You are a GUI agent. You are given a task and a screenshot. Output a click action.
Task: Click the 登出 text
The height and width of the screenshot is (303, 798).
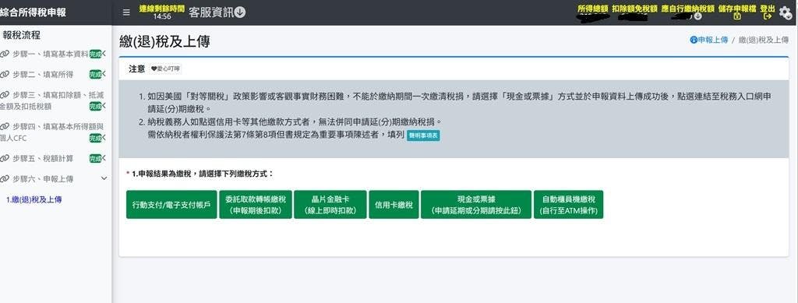tap(768, 9)
